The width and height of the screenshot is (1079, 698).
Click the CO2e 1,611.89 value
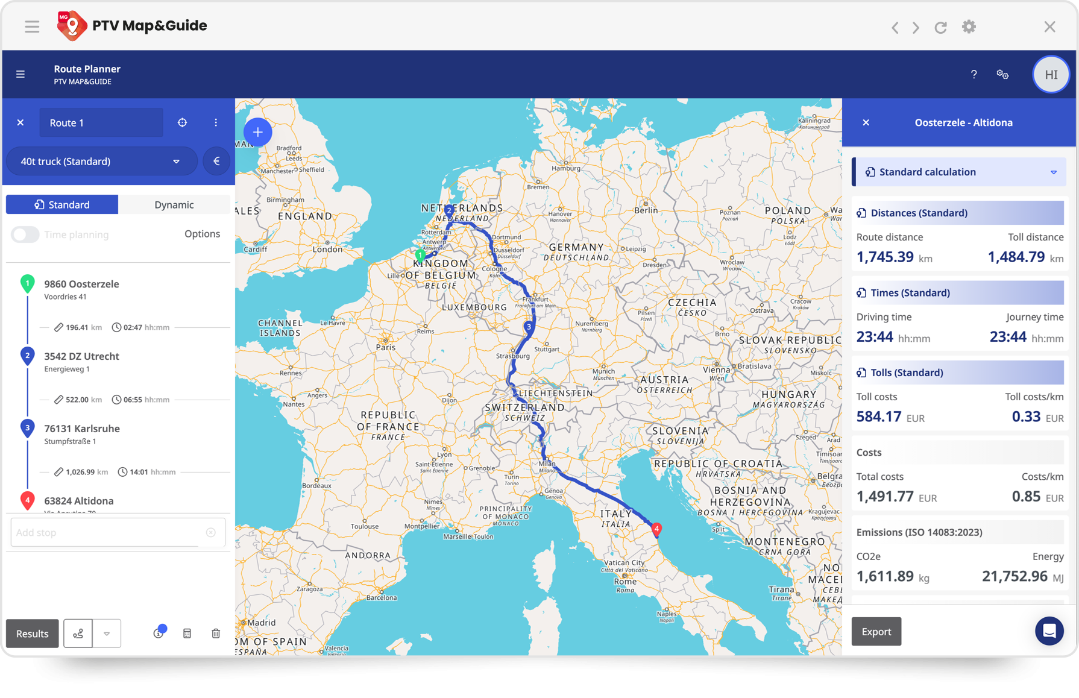click(885, 576)
